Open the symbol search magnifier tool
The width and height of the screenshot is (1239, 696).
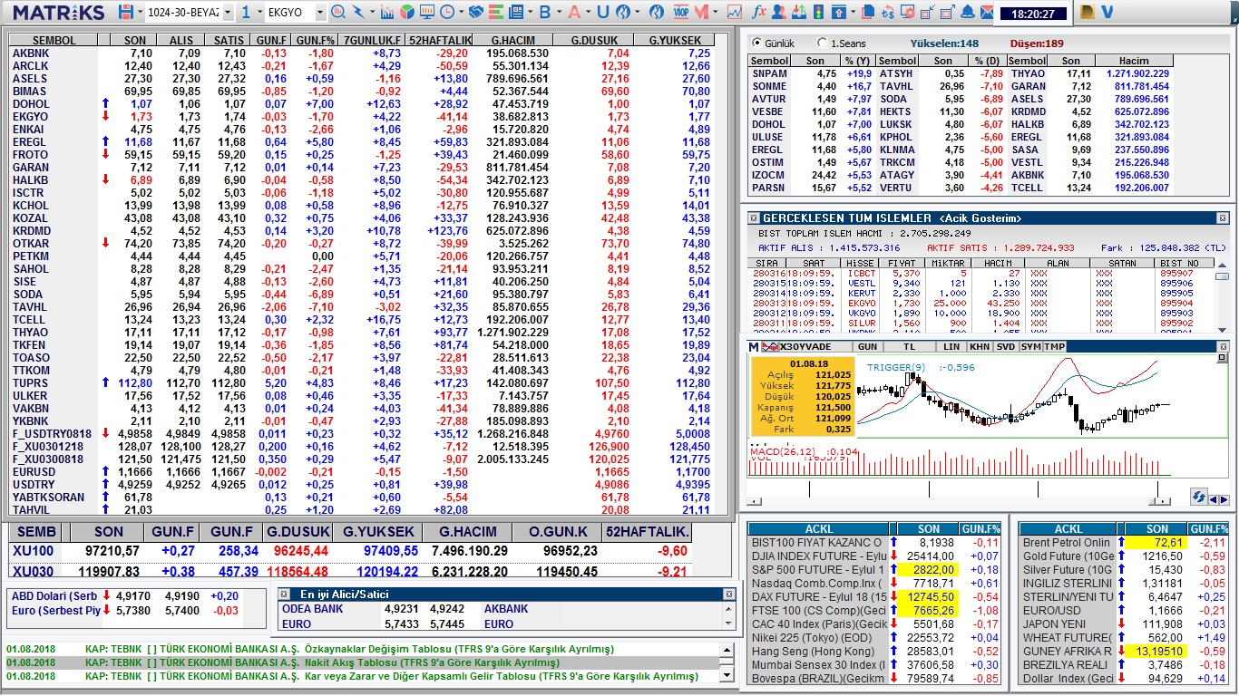[337, 13]
